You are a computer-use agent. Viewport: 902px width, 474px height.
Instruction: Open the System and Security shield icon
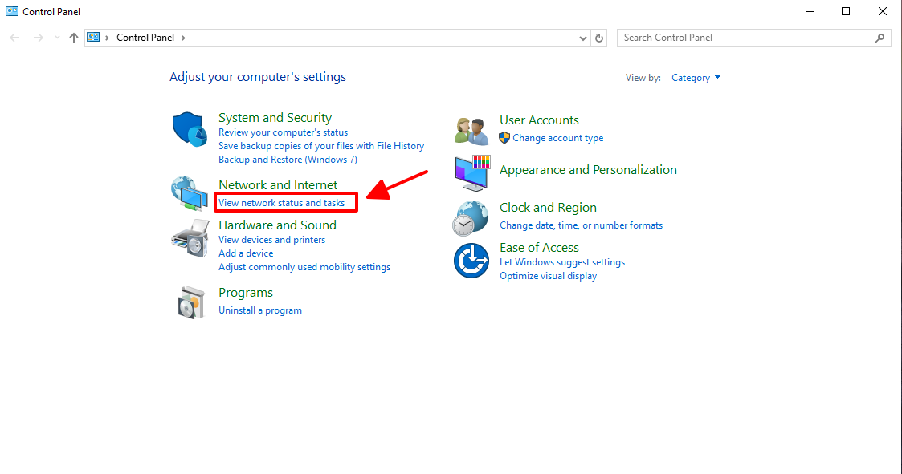[190, 129]
